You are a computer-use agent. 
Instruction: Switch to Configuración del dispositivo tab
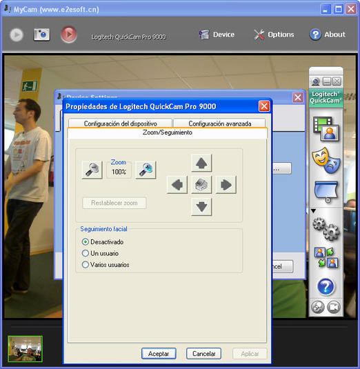click(x=120, y=123)
